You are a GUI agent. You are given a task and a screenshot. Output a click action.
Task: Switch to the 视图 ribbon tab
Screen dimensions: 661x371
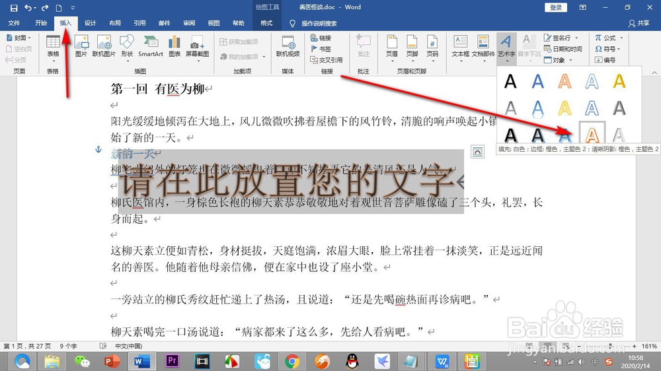(214, 23)
